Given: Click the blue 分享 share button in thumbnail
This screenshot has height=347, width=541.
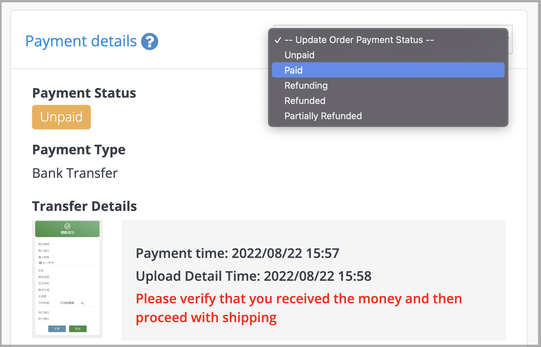Looking at the screenshot, I should tap(57, 329).
